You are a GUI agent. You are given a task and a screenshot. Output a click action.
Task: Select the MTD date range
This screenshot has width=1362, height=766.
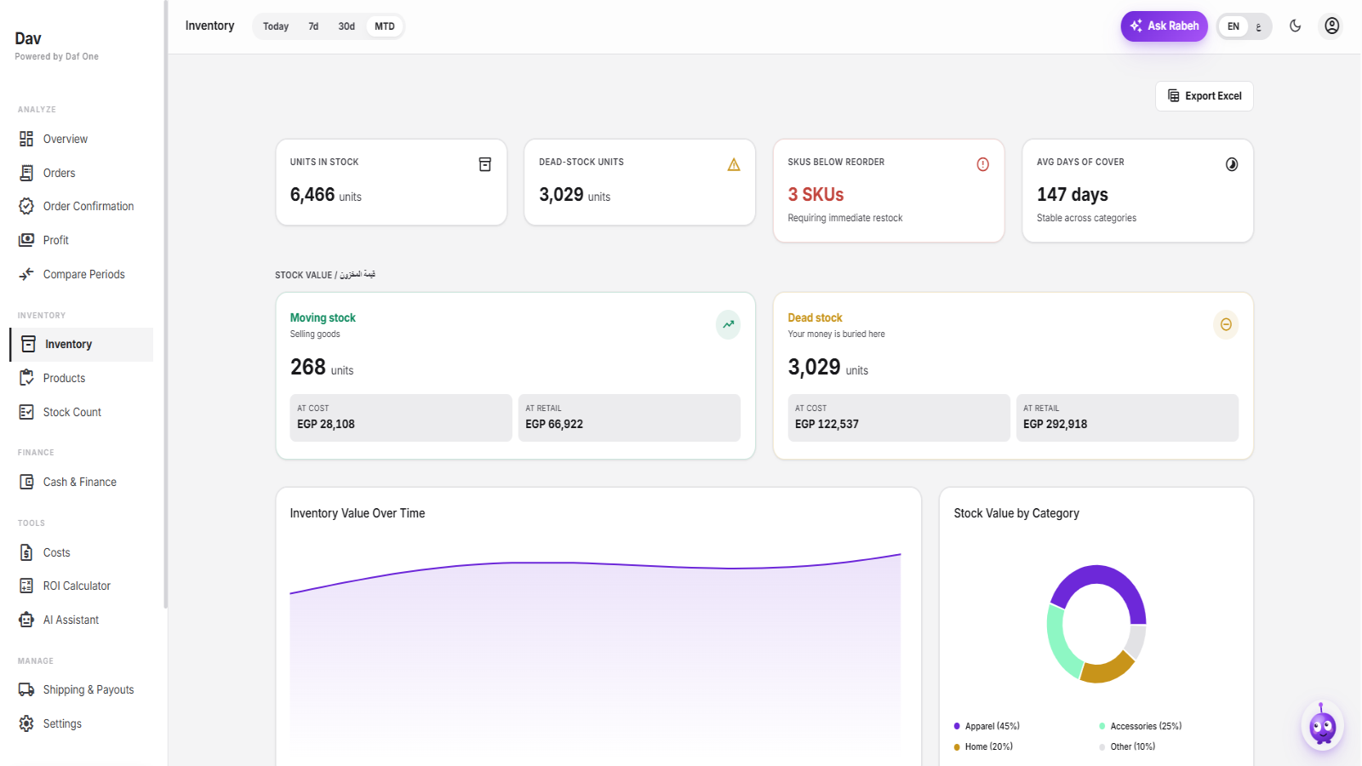click(385, 26)
